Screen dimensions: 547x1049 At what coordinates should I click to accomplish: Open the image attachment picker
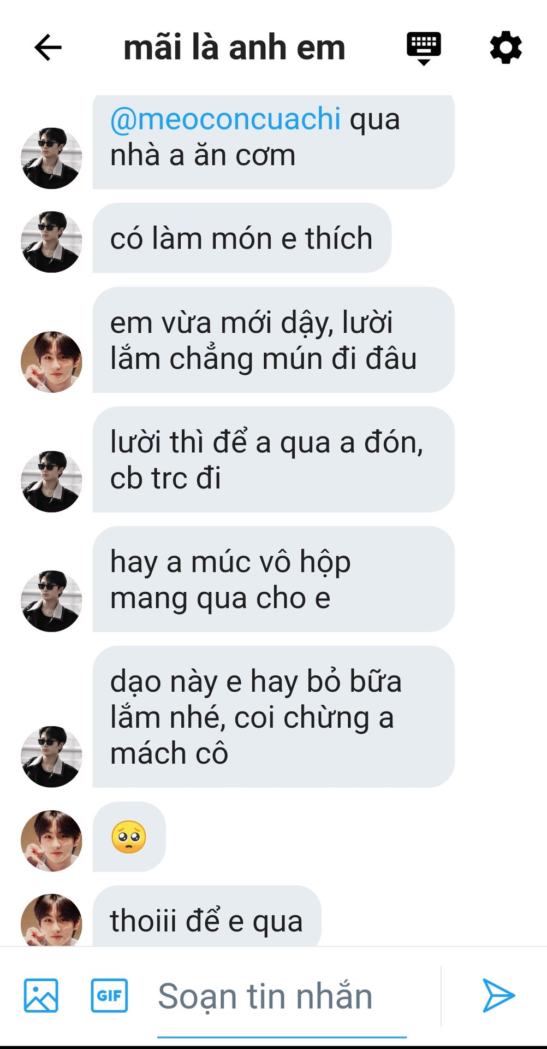tap(41, 995)
